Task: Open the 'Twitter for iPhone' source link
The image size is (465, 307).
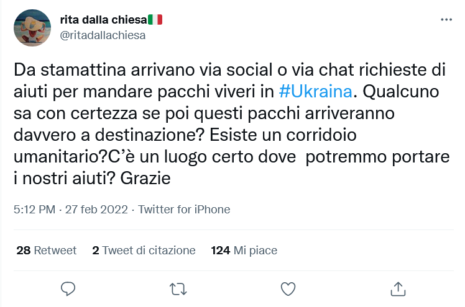Action: click(184, 210)
